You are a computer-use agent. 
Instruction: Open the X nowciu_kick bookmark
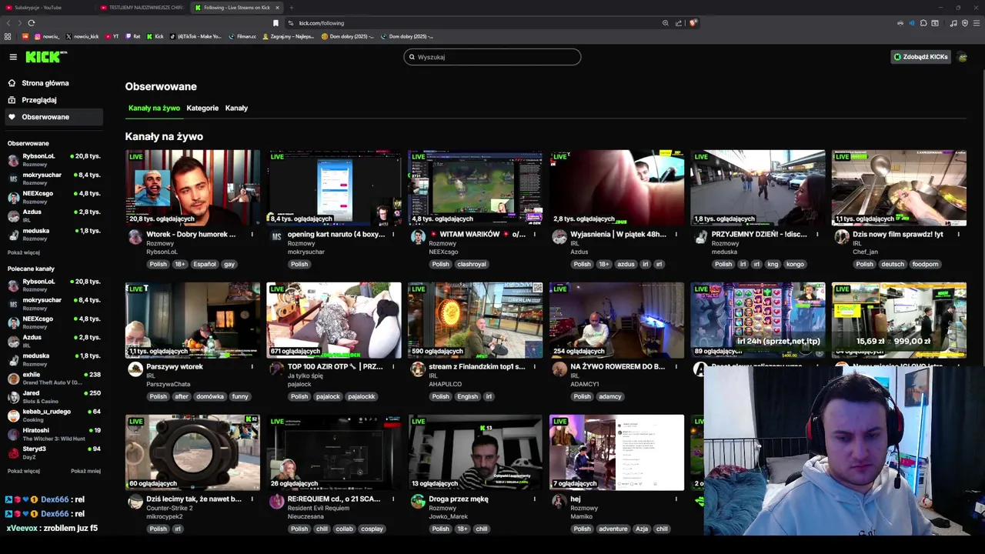82,36
